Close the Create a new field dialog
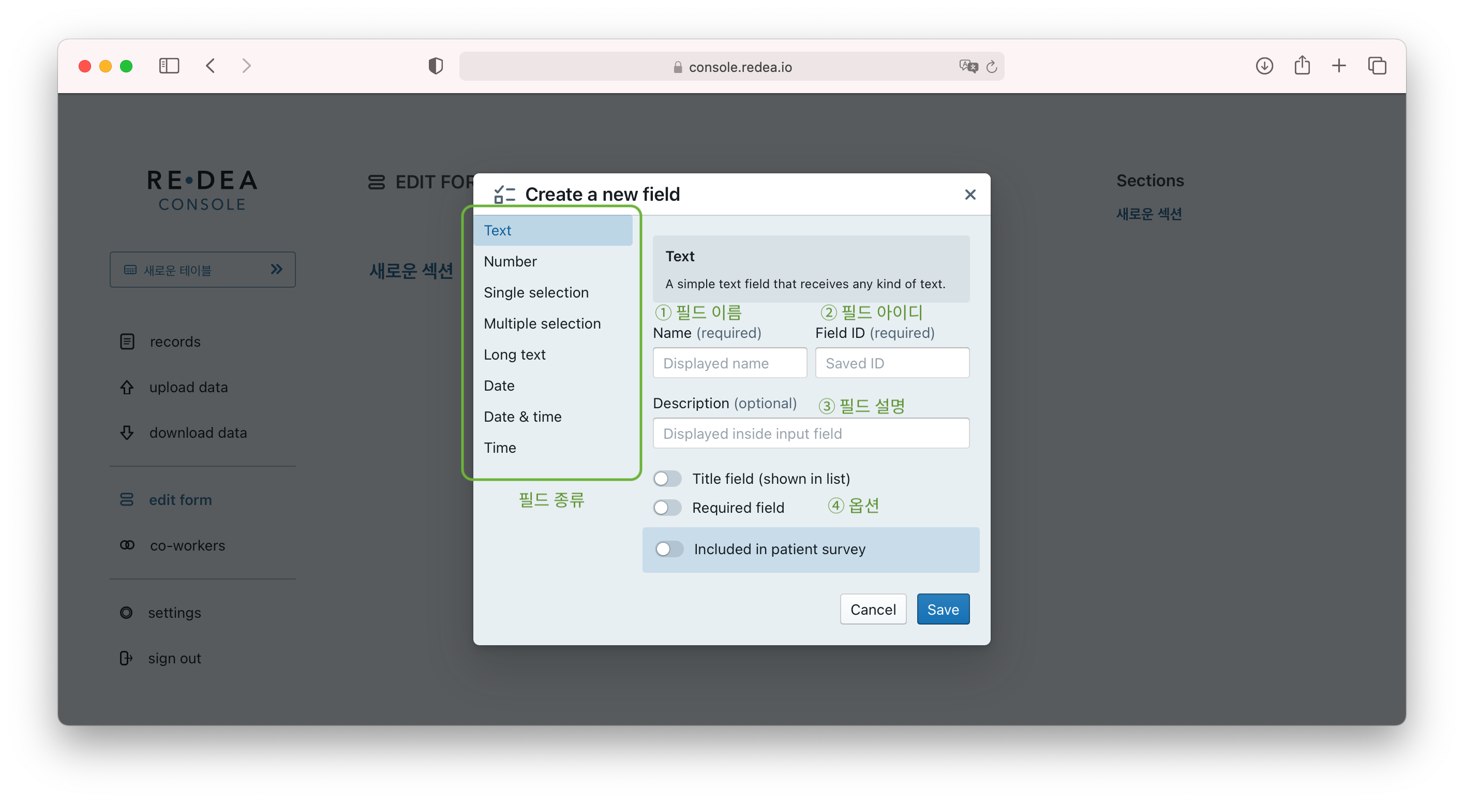Image resolution: width=1464 pixels, height=802 pixels. click(x=970, y=195)
